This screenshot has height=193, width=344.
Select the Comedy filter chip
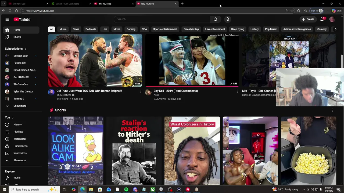coord(322,29)
